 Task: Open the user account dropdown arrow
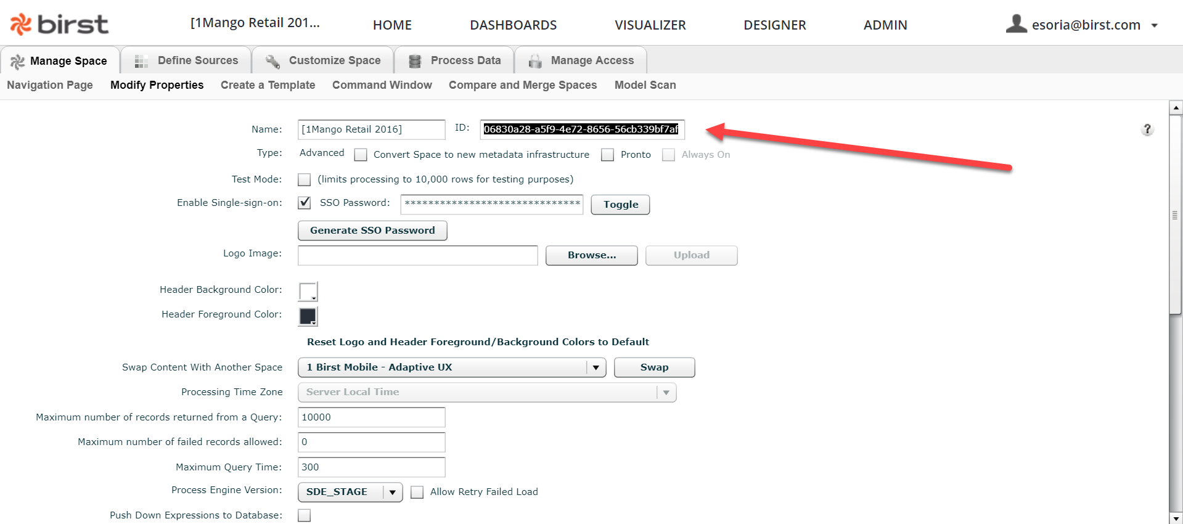click(1155, 26)
